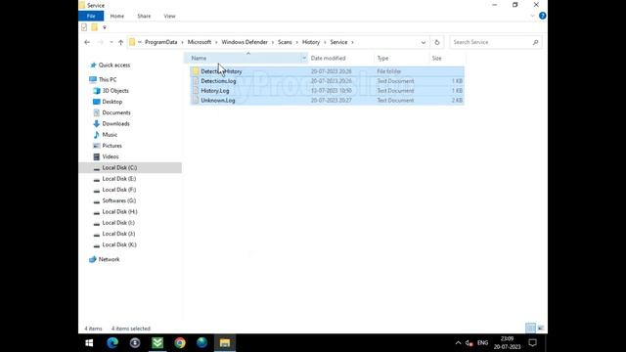Image resolution: width=626 pixels, height=352 pixels.
Task: Expand the ribbon chevron
Action: click(532, 16)
